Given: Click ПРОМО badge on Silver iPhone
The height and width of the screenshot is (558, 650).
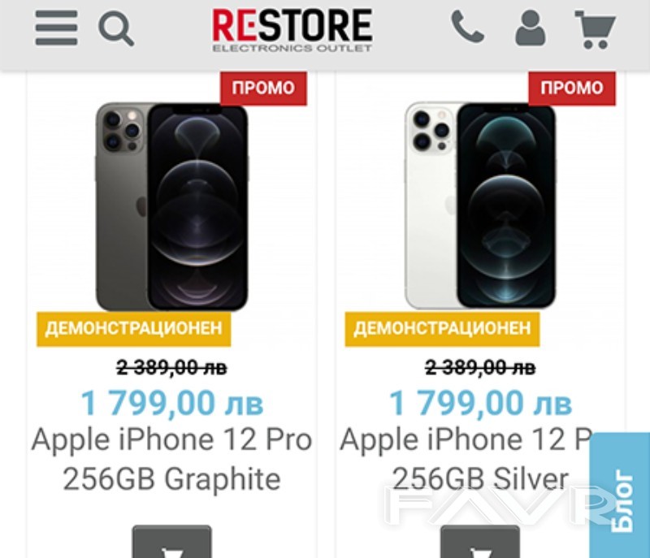Looking at the screenshot, I should [572, 88].
